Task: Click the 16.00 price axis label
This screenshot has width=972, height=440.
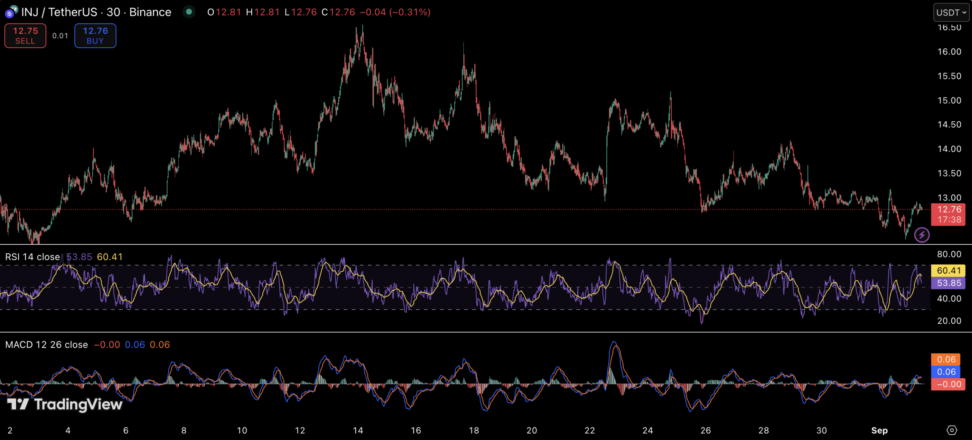Action: (x=949, y=52)
